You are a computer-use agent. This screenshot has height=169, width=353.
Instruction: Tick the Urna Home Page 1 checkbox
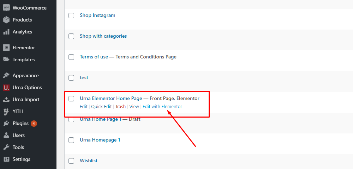71,120
